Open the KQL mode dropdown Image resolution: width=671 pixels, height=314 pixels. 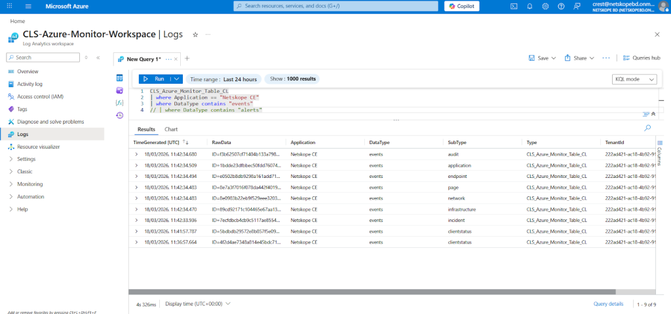click(x=634, y=79)
